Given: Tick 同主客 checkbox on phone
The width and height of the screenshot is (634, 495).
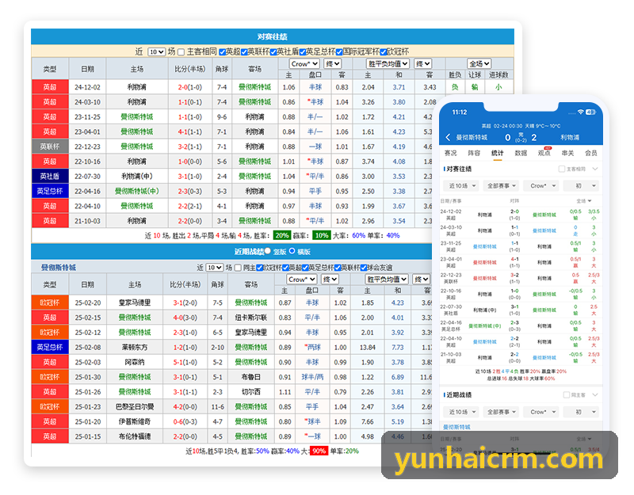Looking at the screenshot, I should (x=567, y=394).
